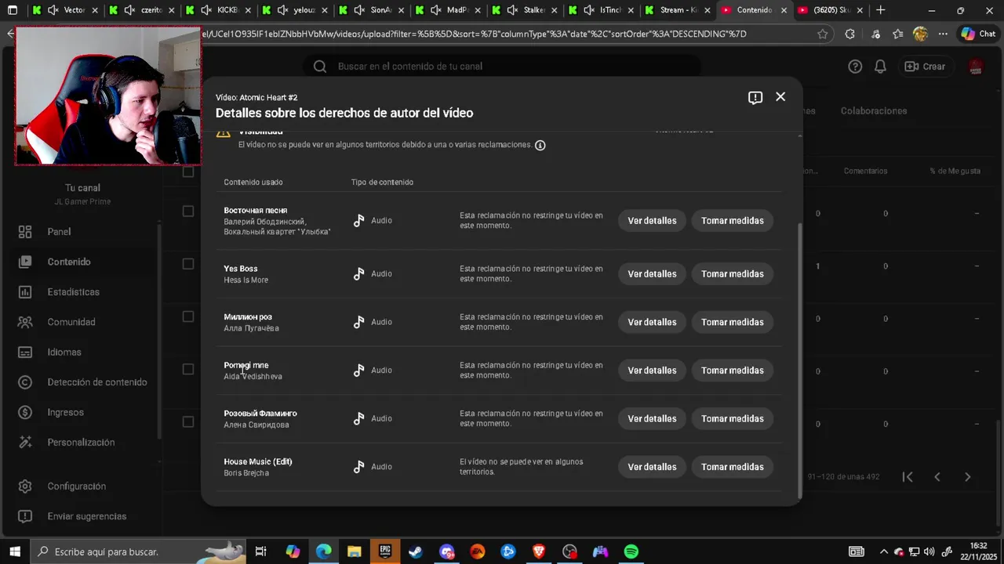This screenshot has width=1004, height=564.
Task: Click Ver detalles for Восточная песня
Action: tap(652, 221)
